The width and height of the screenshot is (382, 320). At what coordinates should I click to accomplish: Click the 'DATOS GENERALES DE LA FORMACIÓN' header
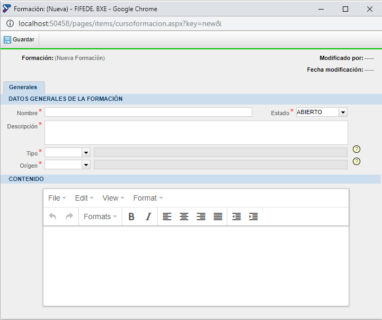pos(66,99)
